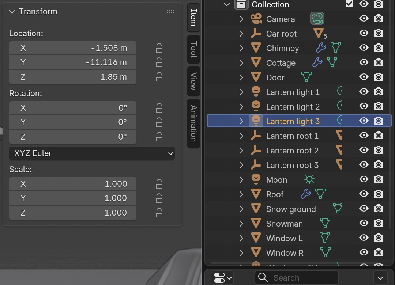Hide Lantern light 3 in viewport
Screen dimensions: 395x285
(x=364, y=121)
